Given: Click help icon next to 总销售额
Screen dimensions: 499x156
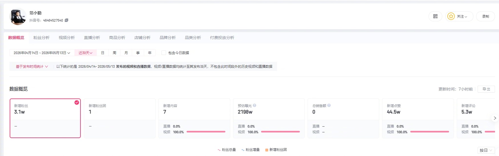Looking at the screenshot, I should coord(329,105).
